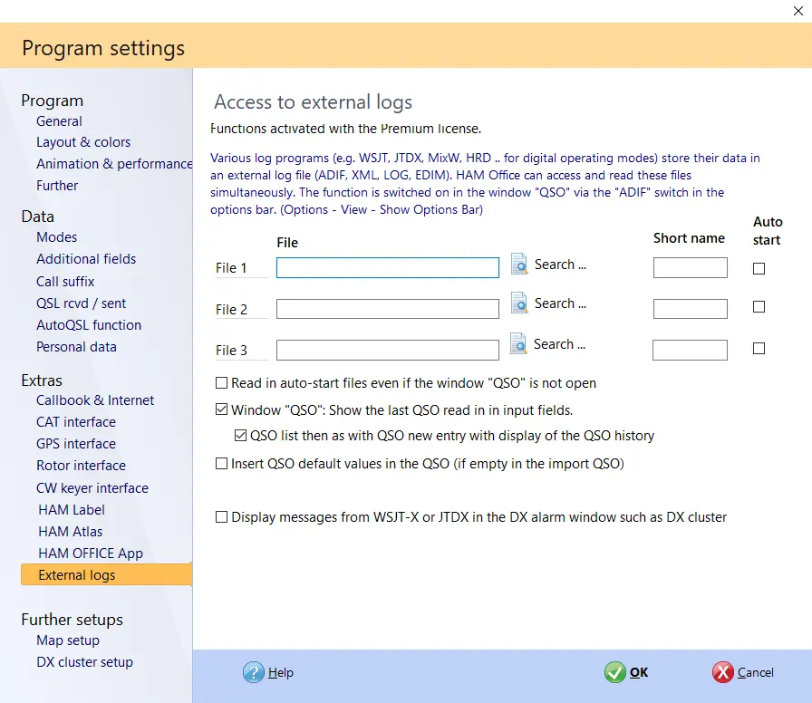The image size is (812, 703).
Task: Open CAT interface settings
Action: click(76, 422)
